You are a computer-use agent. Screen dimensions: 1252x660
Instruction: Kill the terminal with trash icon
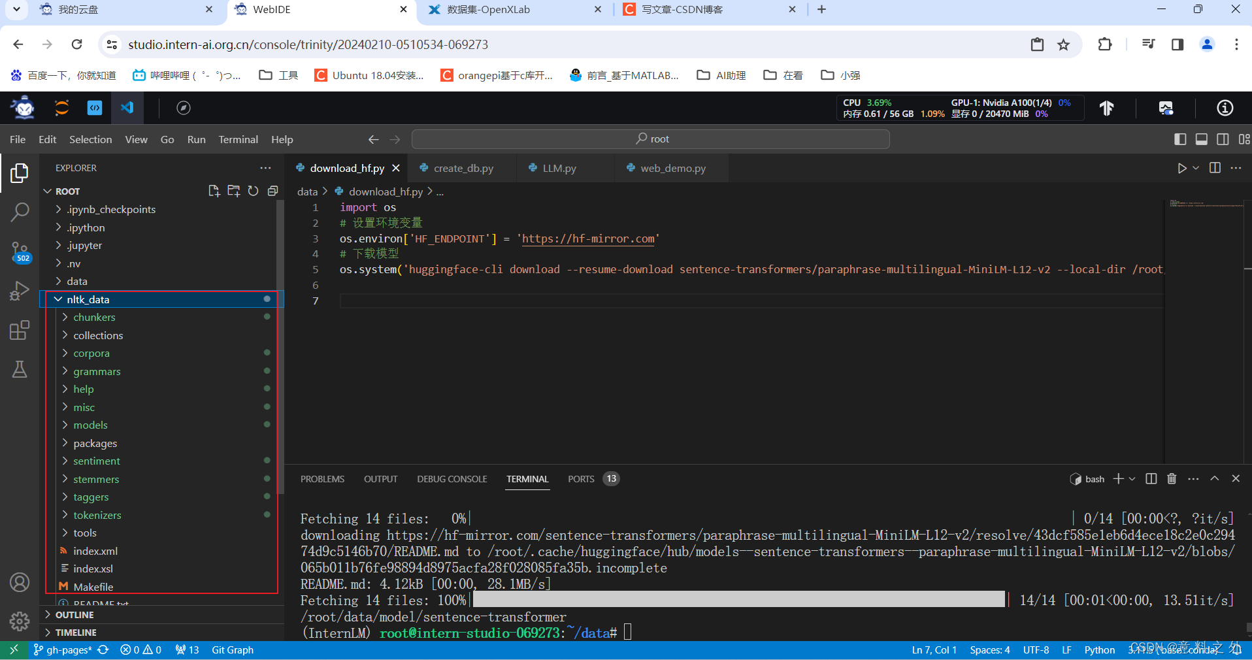tap(1172, 478)
